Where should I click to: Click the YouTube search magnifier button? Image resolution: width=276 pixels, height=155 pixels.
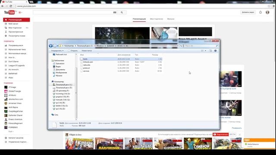(x=122, y=12)
